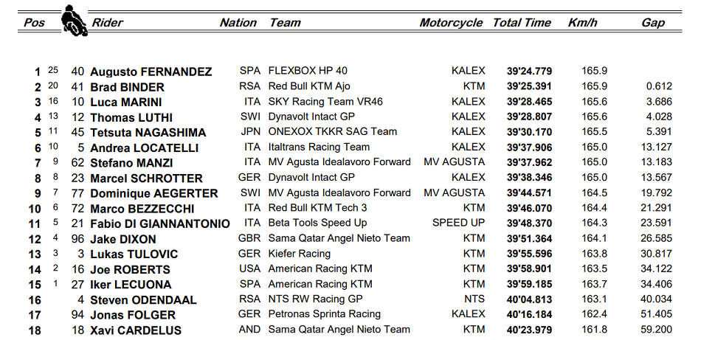Select rider name Fabio DI GIANNANTONIO
Image resolution: width=701 pixels, height=340 pixels.
(x=160, y=223)
